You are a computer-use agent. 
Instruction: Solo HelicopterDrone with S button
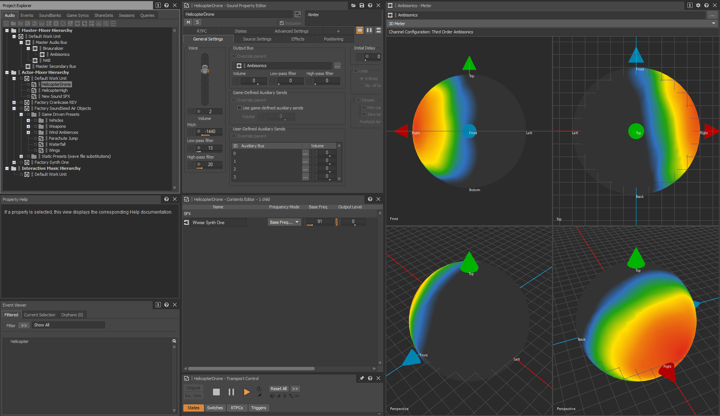197,22
